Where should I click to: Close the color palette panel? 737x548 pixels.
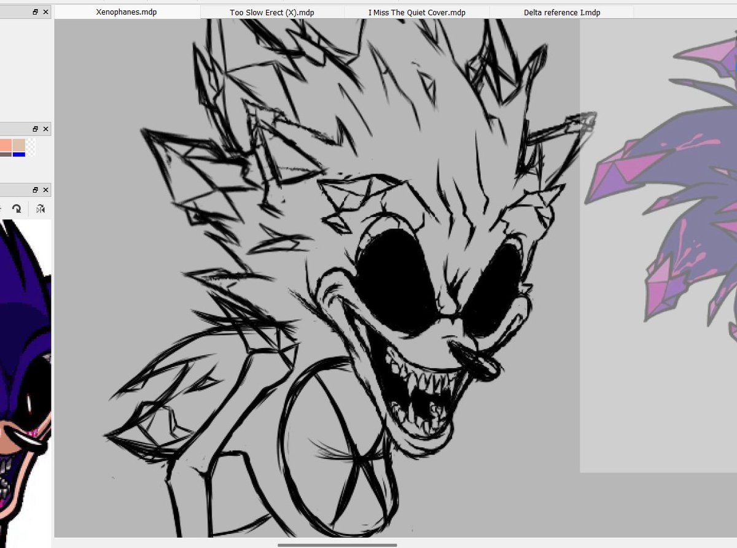coord(45,129)
